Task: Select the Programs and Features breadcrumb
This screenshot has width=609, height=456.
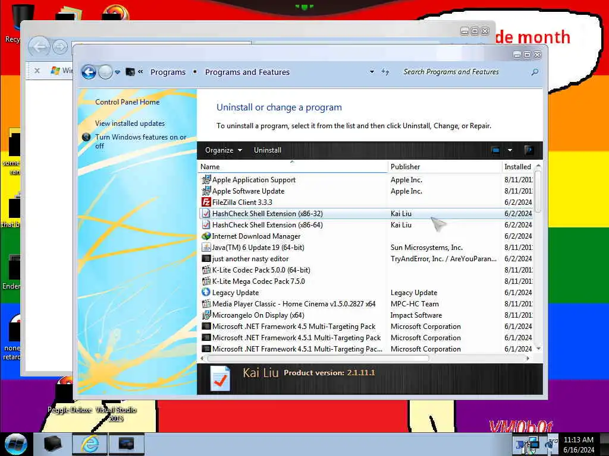Action: [x=247, y=72]
